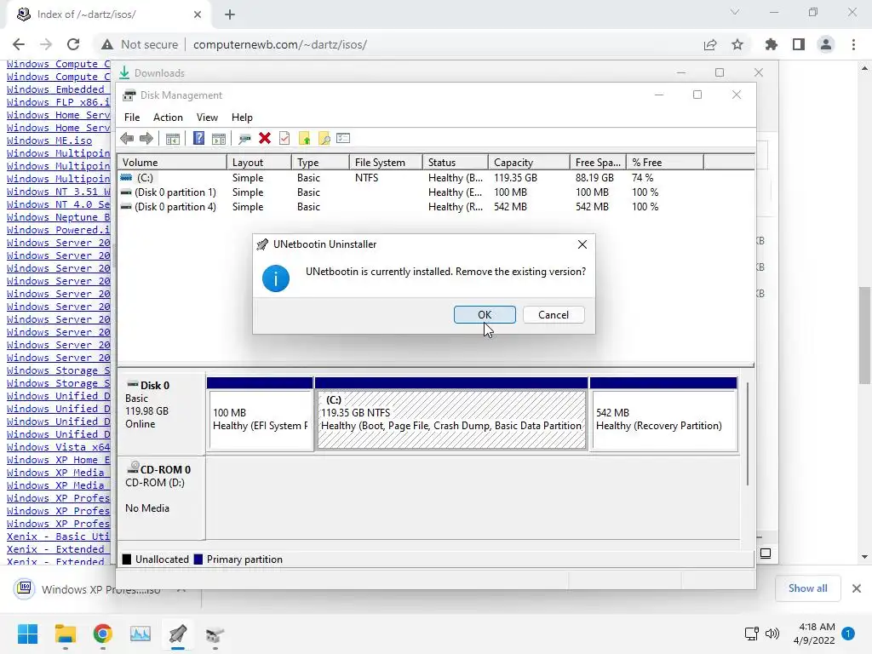Open the File menu in Disk Management
Image resolution: width=872 pixels, height=654 pixels.
[x=132, y=118]
